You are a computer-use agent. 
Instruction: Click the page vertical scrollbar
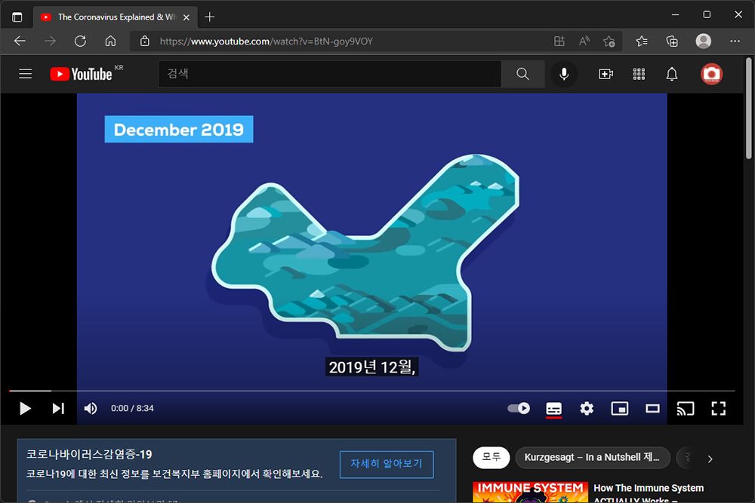click(x=749, y=108)
